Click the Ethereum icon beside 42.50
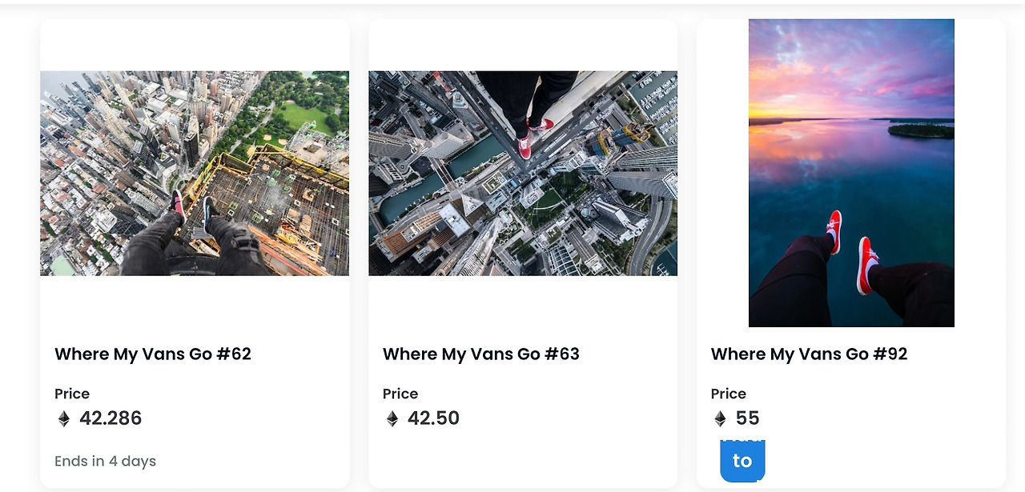The width and height of the screenshot is (1025, 492). click(392, 418)
